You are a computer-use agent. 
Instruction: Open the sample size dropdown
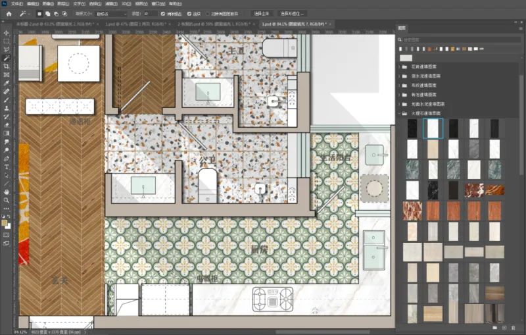pyautogui.click(x=111, y=13)
